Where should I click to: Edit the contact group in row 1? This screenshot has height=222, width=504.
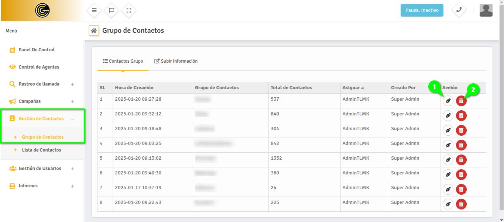point(448,101)
